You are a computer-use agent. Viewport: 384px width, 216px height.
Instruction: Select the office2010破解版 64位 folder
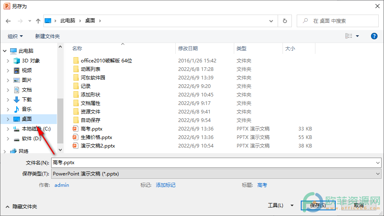[106, 61]
